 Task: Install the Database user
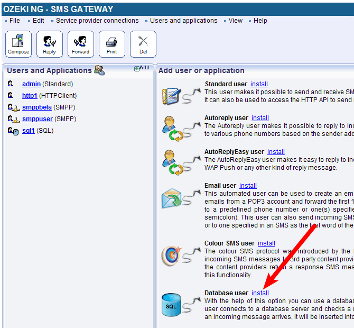coord(260,293)
